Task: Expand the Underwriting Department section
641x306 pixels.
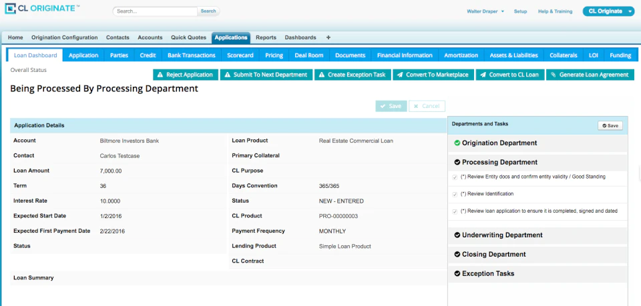Action: [x=537, y=235]
